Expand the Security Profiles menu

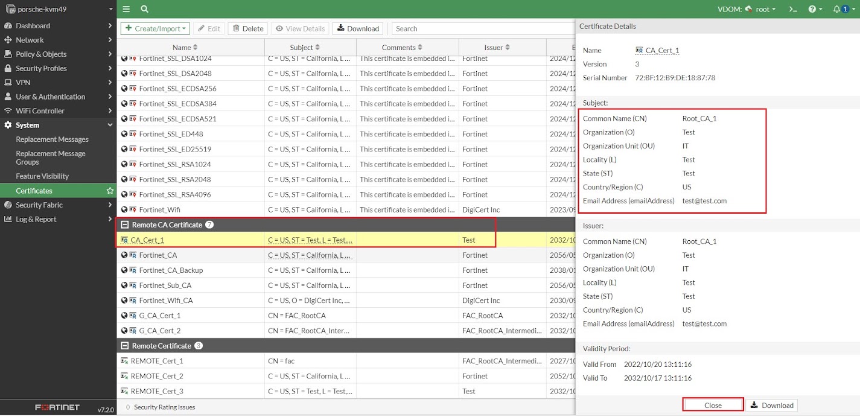coord(58,68)
